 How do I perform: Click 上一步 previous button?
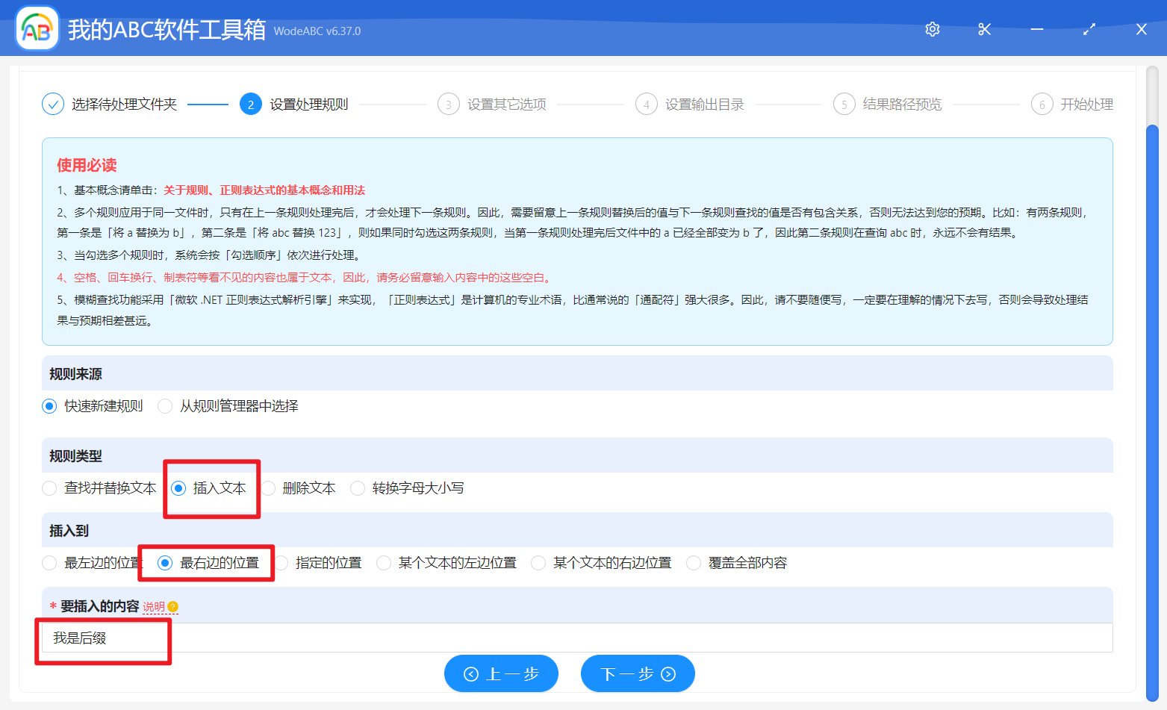click(501, 674)
